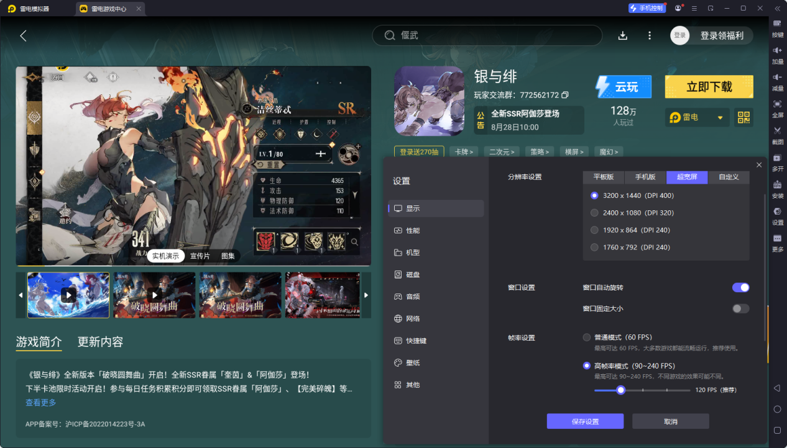Select 普通模式 (60 FPS) option
Image resolution: width=787 pixels, height=448 pixels.
pos(587,338)
